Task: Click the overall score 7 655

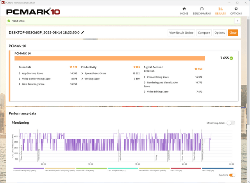Action: (x=225, y=58)
